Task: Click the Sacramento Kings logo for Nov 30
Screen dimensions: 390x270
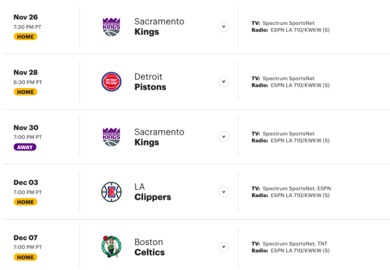Action: [111, 137]
